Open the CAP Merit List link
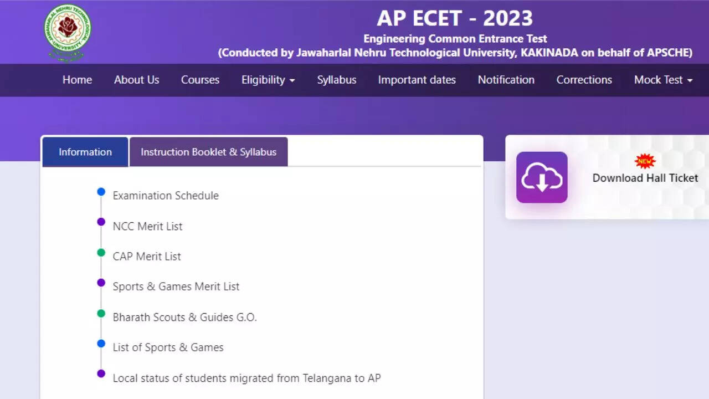 pyautogui.click(x=147, y=257)
